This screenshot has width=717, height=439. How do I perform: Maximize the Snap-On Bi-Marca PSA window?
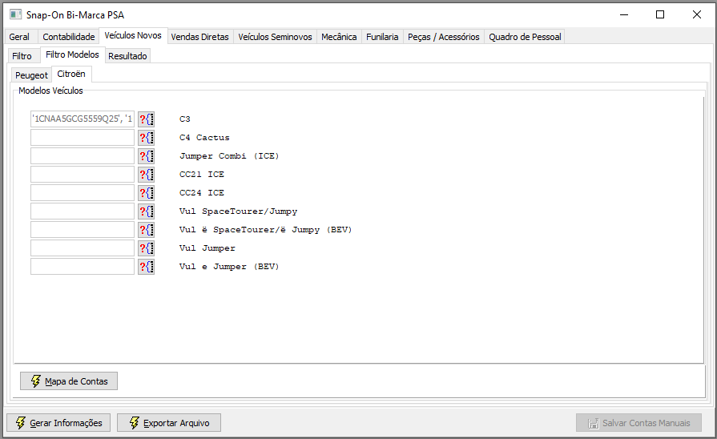tap(660, 14)
